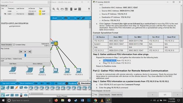
Task: Click the workspace horizontal scrollbar
Action: coord(9,80)
